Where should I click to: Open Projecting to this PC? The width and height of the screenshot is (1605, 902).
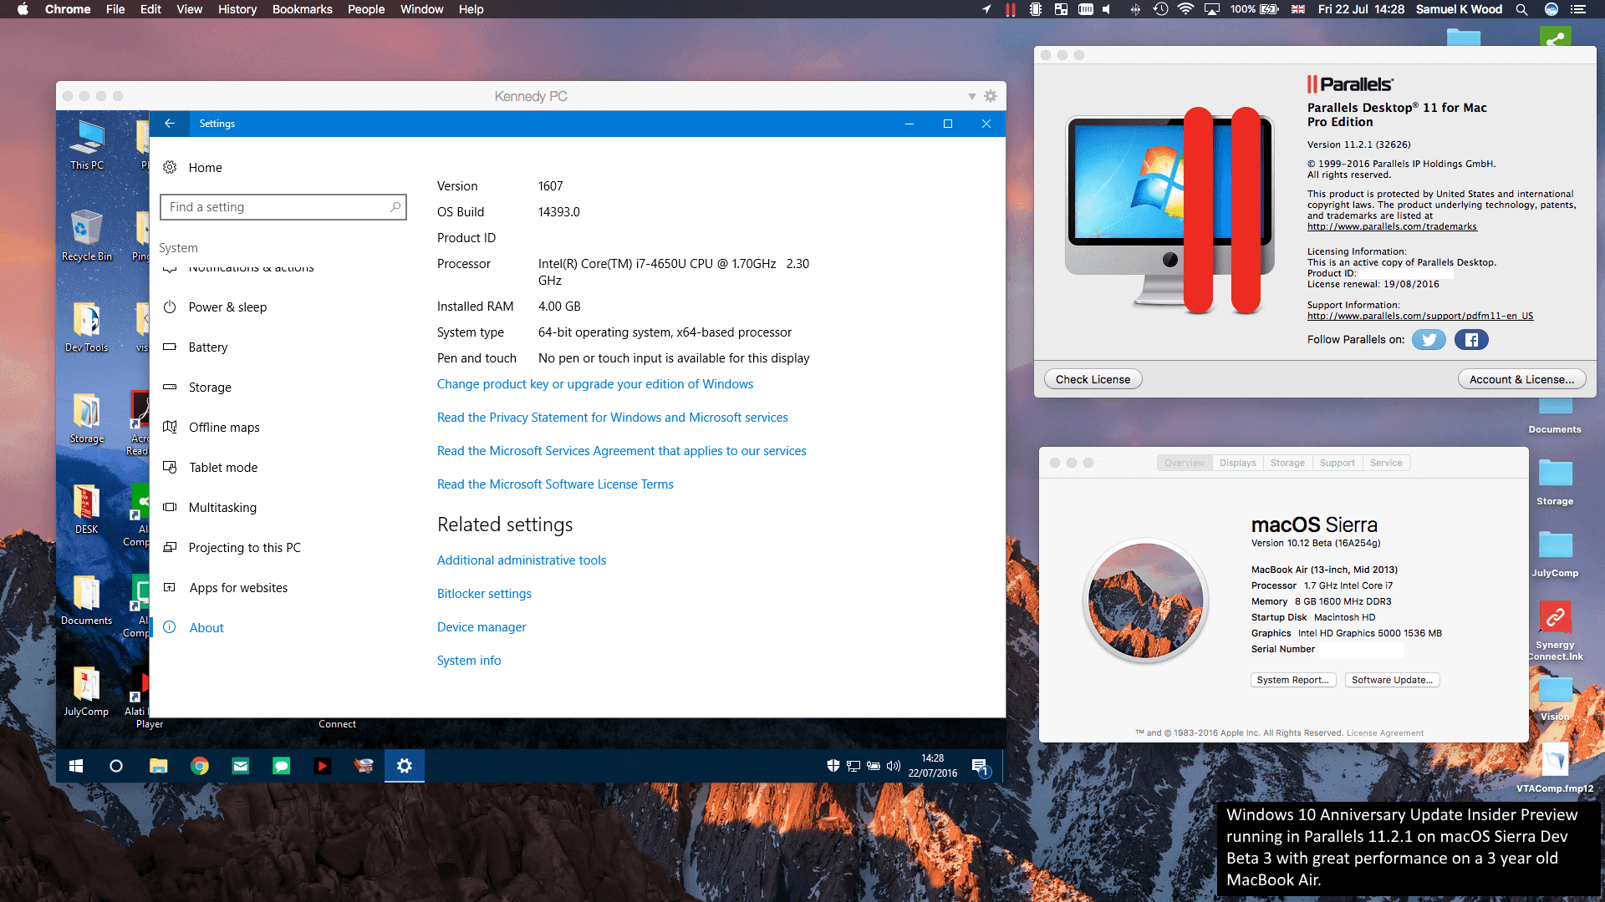pos(244,548)
